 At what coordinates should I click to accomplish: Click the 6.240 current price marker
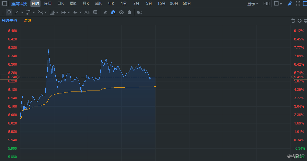pos(10,77)
